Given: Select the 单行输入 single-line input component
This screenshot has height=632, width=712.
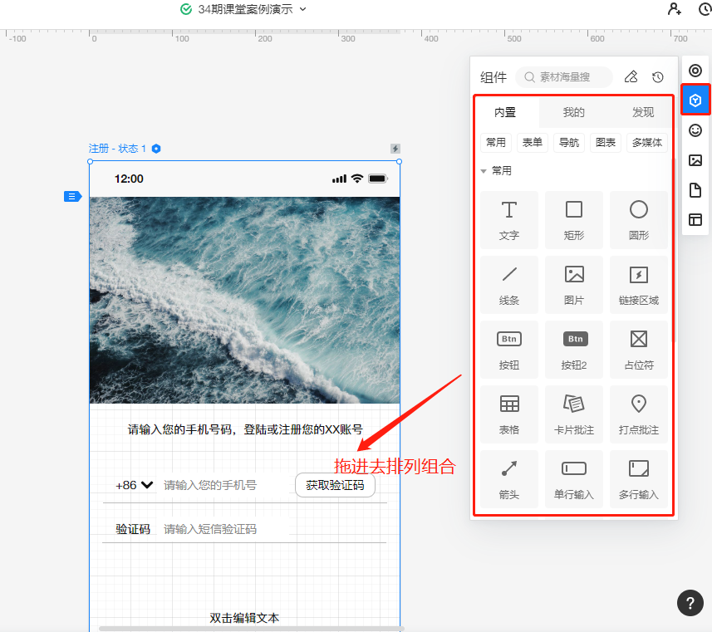Looking at the screenshot, I should point(574,480).
